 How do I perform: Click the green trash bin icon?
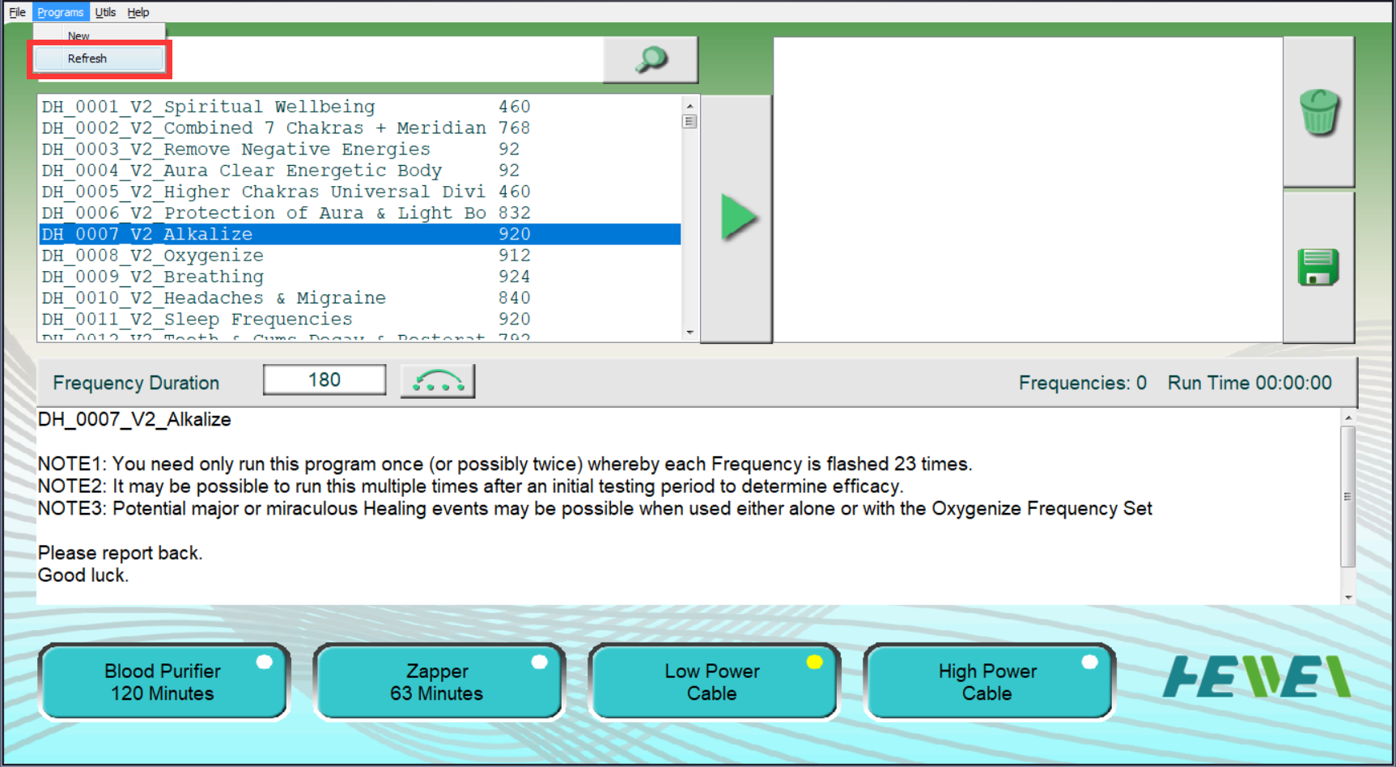(x=1318, y=112)
